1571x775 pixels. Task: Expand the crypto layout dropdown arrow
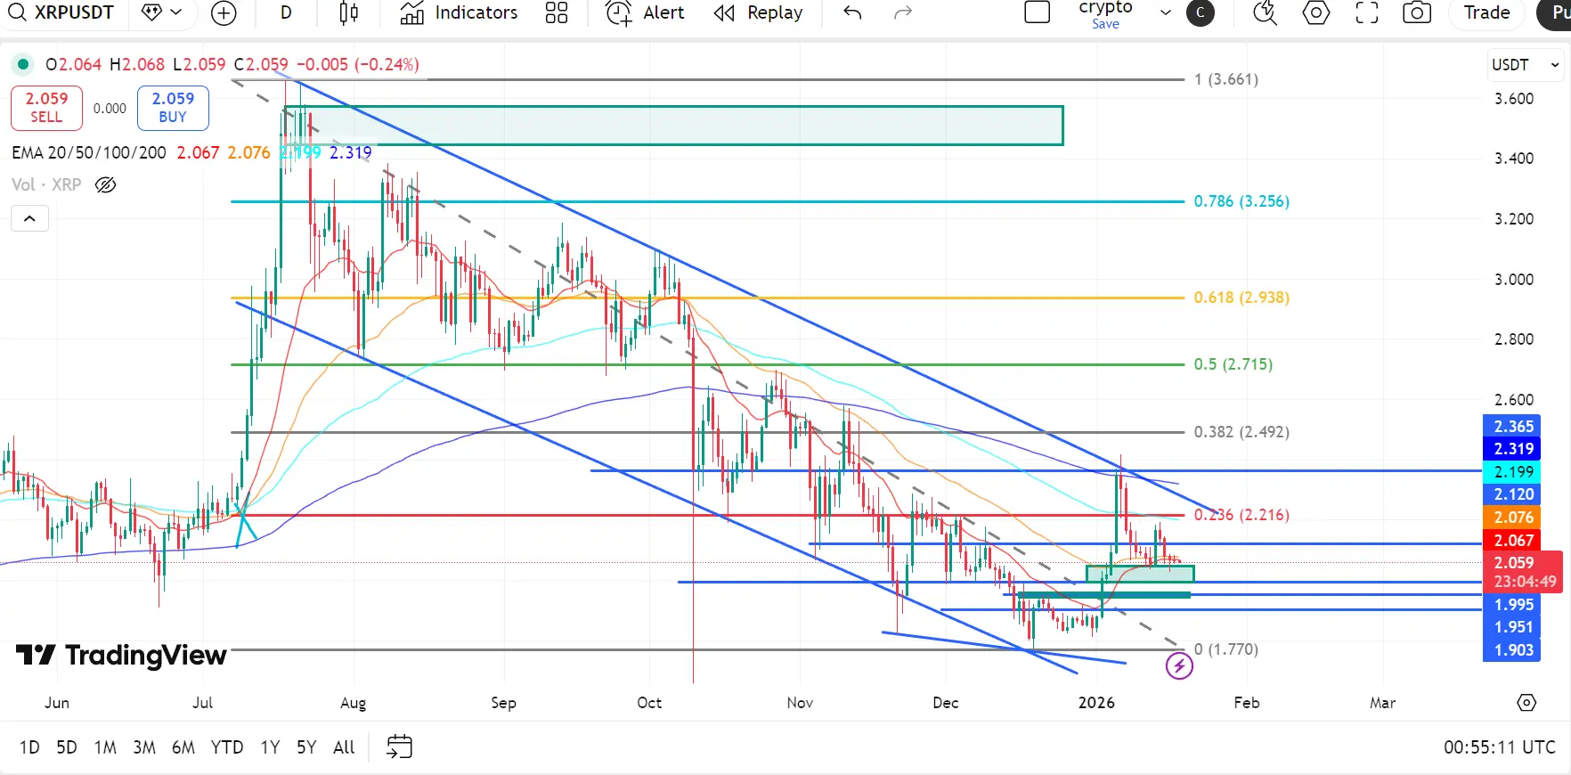click(1165, 12)
